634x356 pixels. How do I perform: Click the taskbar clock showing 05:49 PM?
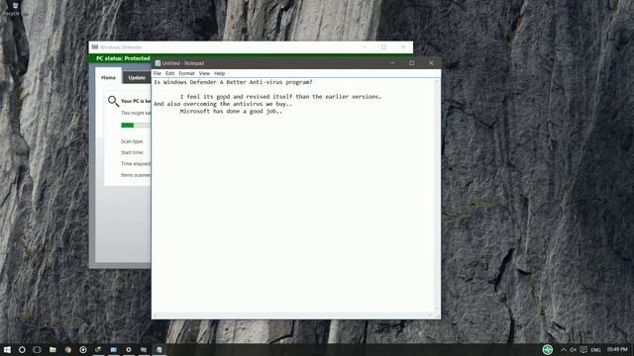[617, 349]
